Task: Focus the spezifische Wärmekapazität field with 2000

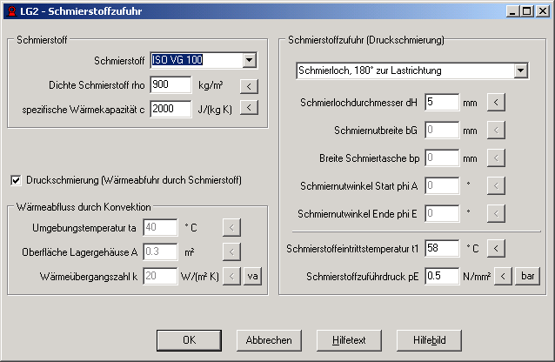Action: (x=171, y=109)
